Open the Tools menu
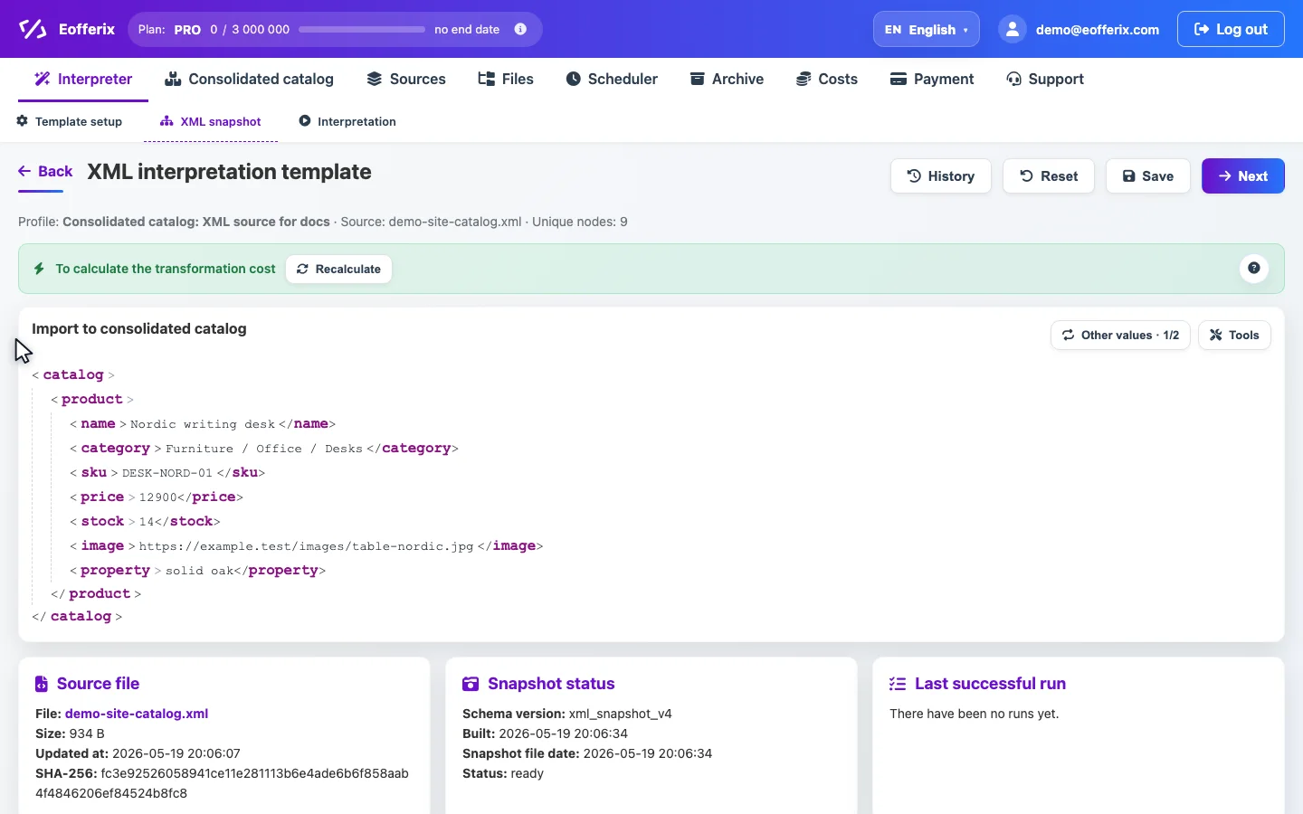 [1234, 335]
